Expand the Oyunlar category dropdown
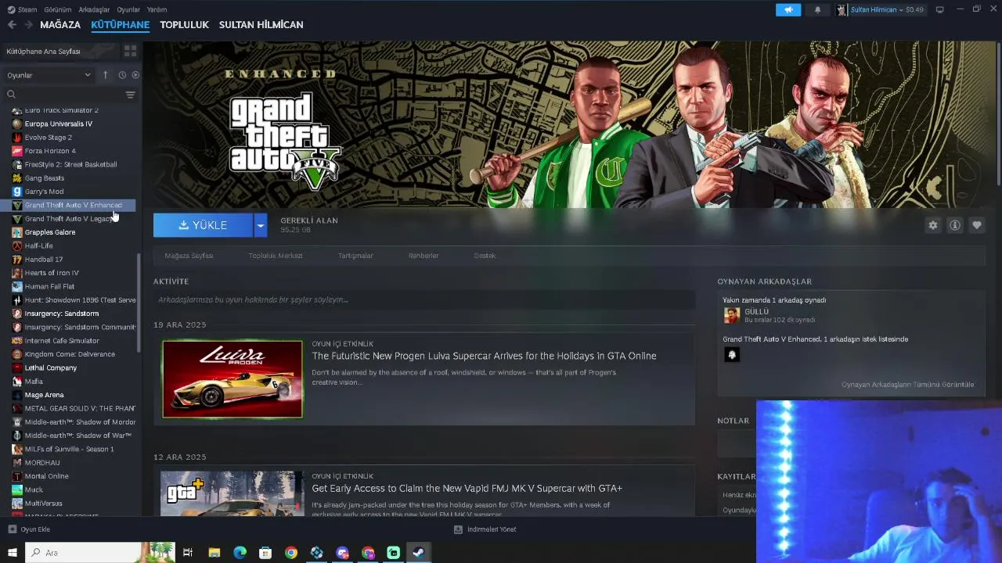The image size is (1002, 563). pos(49,75)
